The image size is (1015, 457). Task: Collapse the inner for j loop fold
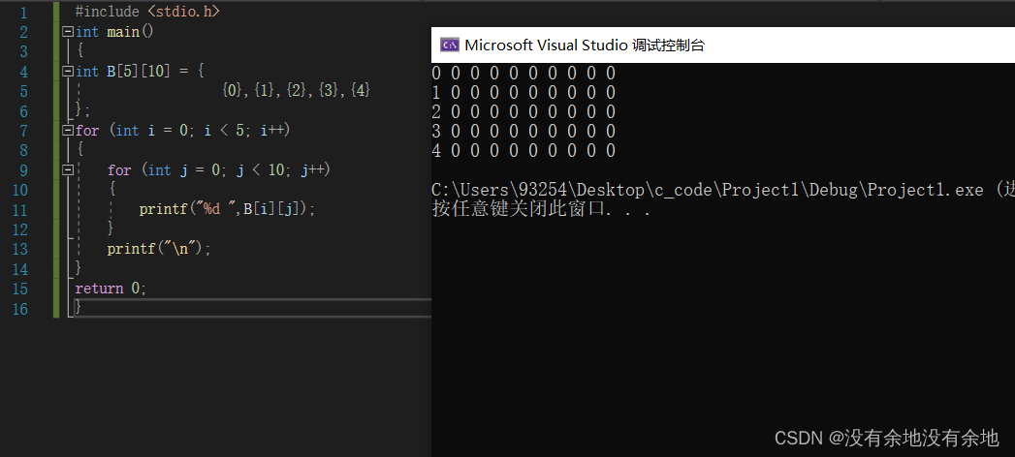pos(67,170)
